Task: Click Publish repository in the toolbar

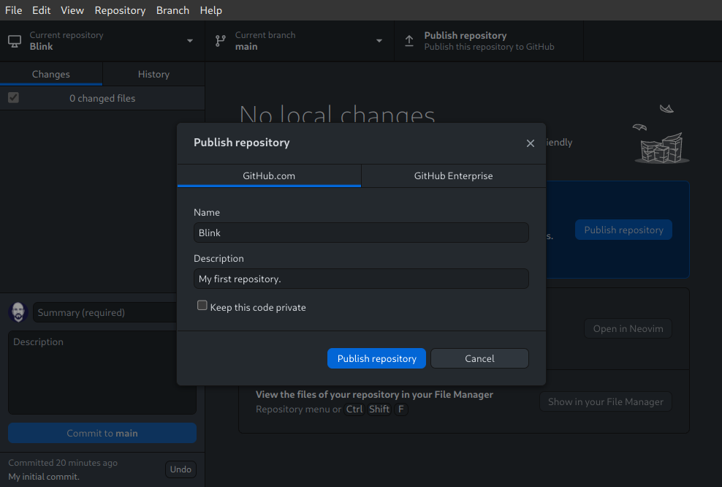Action: pyautogui.click(x=489, y=41)
